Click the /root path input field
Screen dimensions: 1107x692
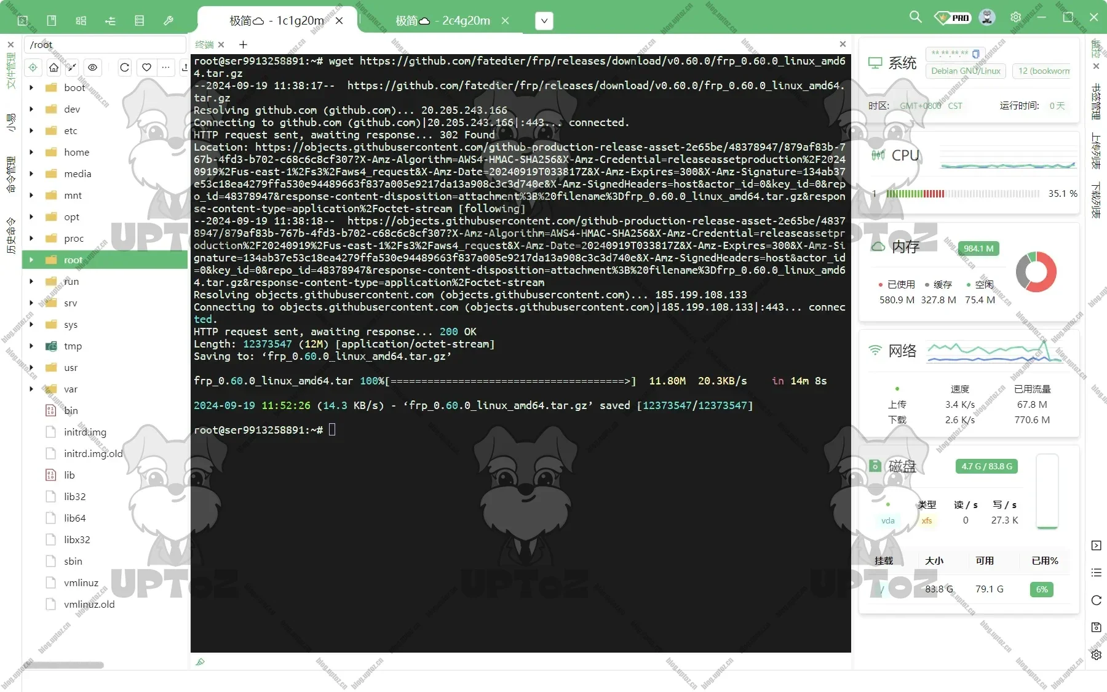tap(105, 44)
